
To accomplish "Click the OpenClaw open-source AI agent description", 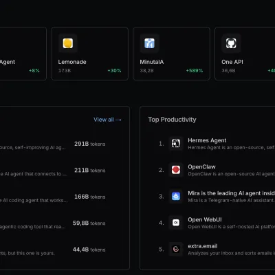I will coord(231,174).
